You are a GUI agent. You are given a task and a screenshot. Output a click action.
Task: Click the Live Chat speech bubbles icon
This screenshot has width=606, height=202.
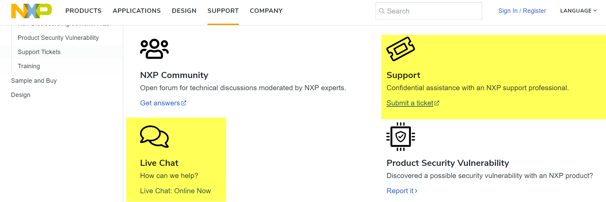pos(154,137)
